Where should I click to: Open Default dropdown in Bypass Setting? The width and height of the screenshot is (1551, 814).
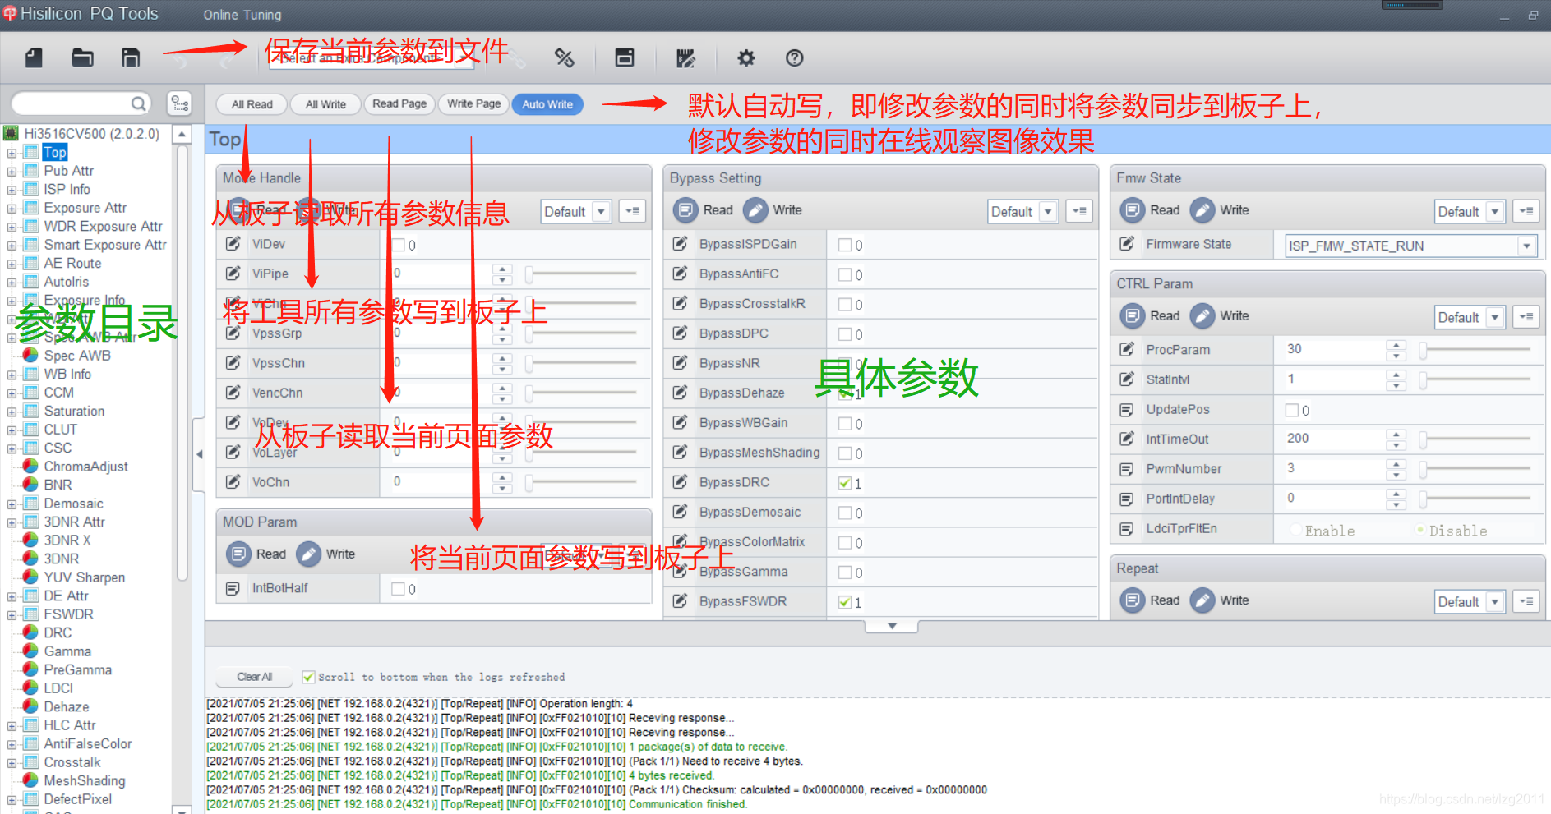pyautogui.click(x=1023, y=211)
